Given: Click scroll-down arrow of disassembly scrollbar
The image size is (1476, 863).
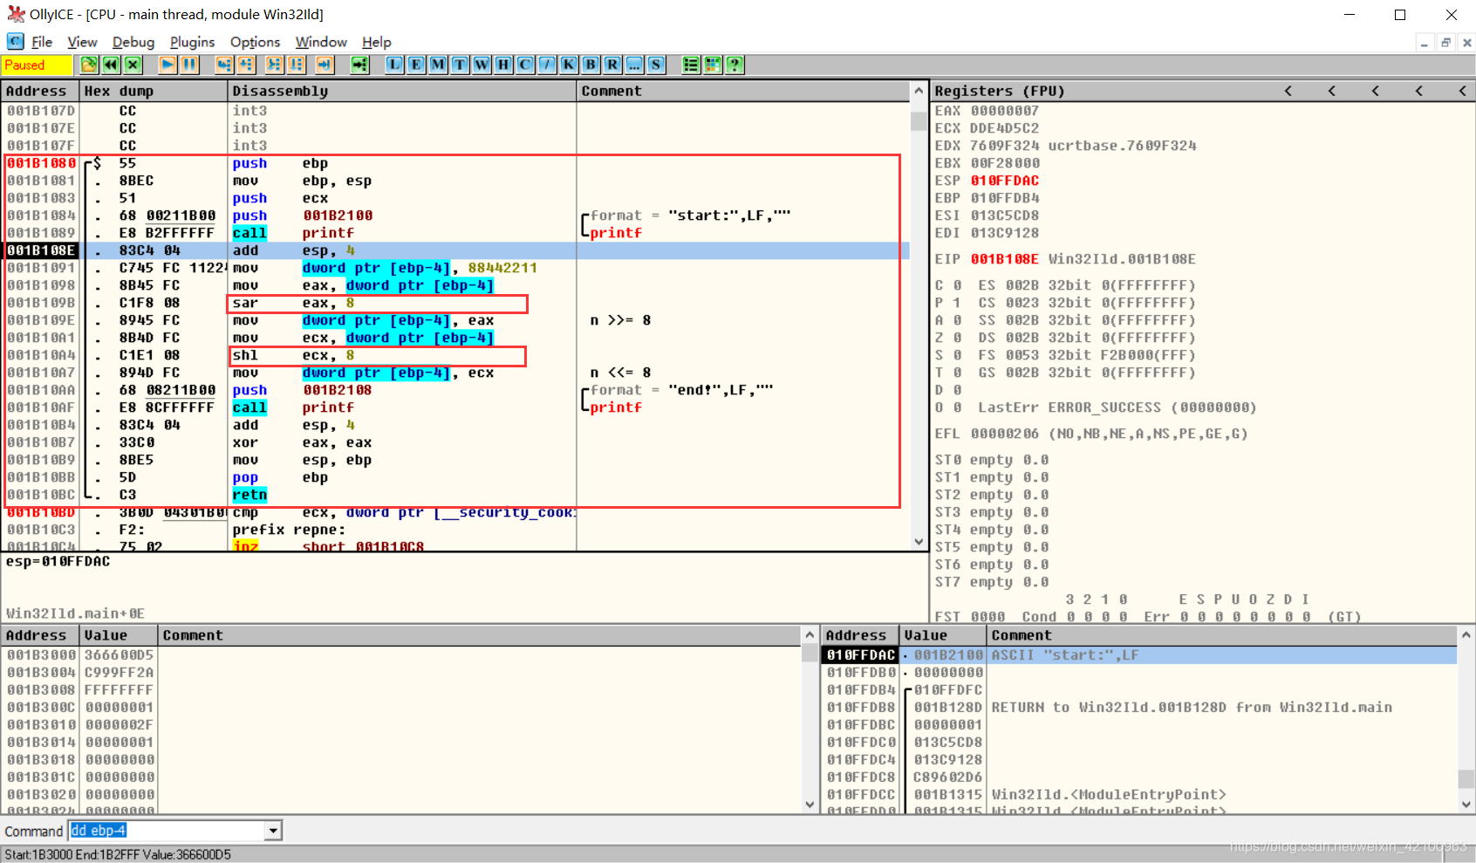Looking at the screenshot, I should pyautogui.click(x=919, y=541).
